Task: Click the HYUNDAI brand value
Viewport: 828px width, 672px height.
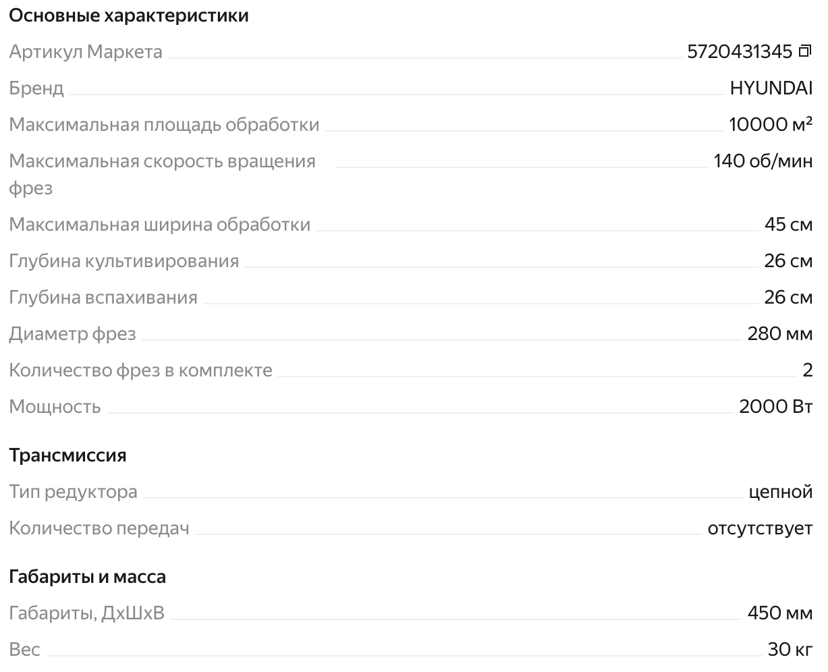Action: (x=771, y=88)
